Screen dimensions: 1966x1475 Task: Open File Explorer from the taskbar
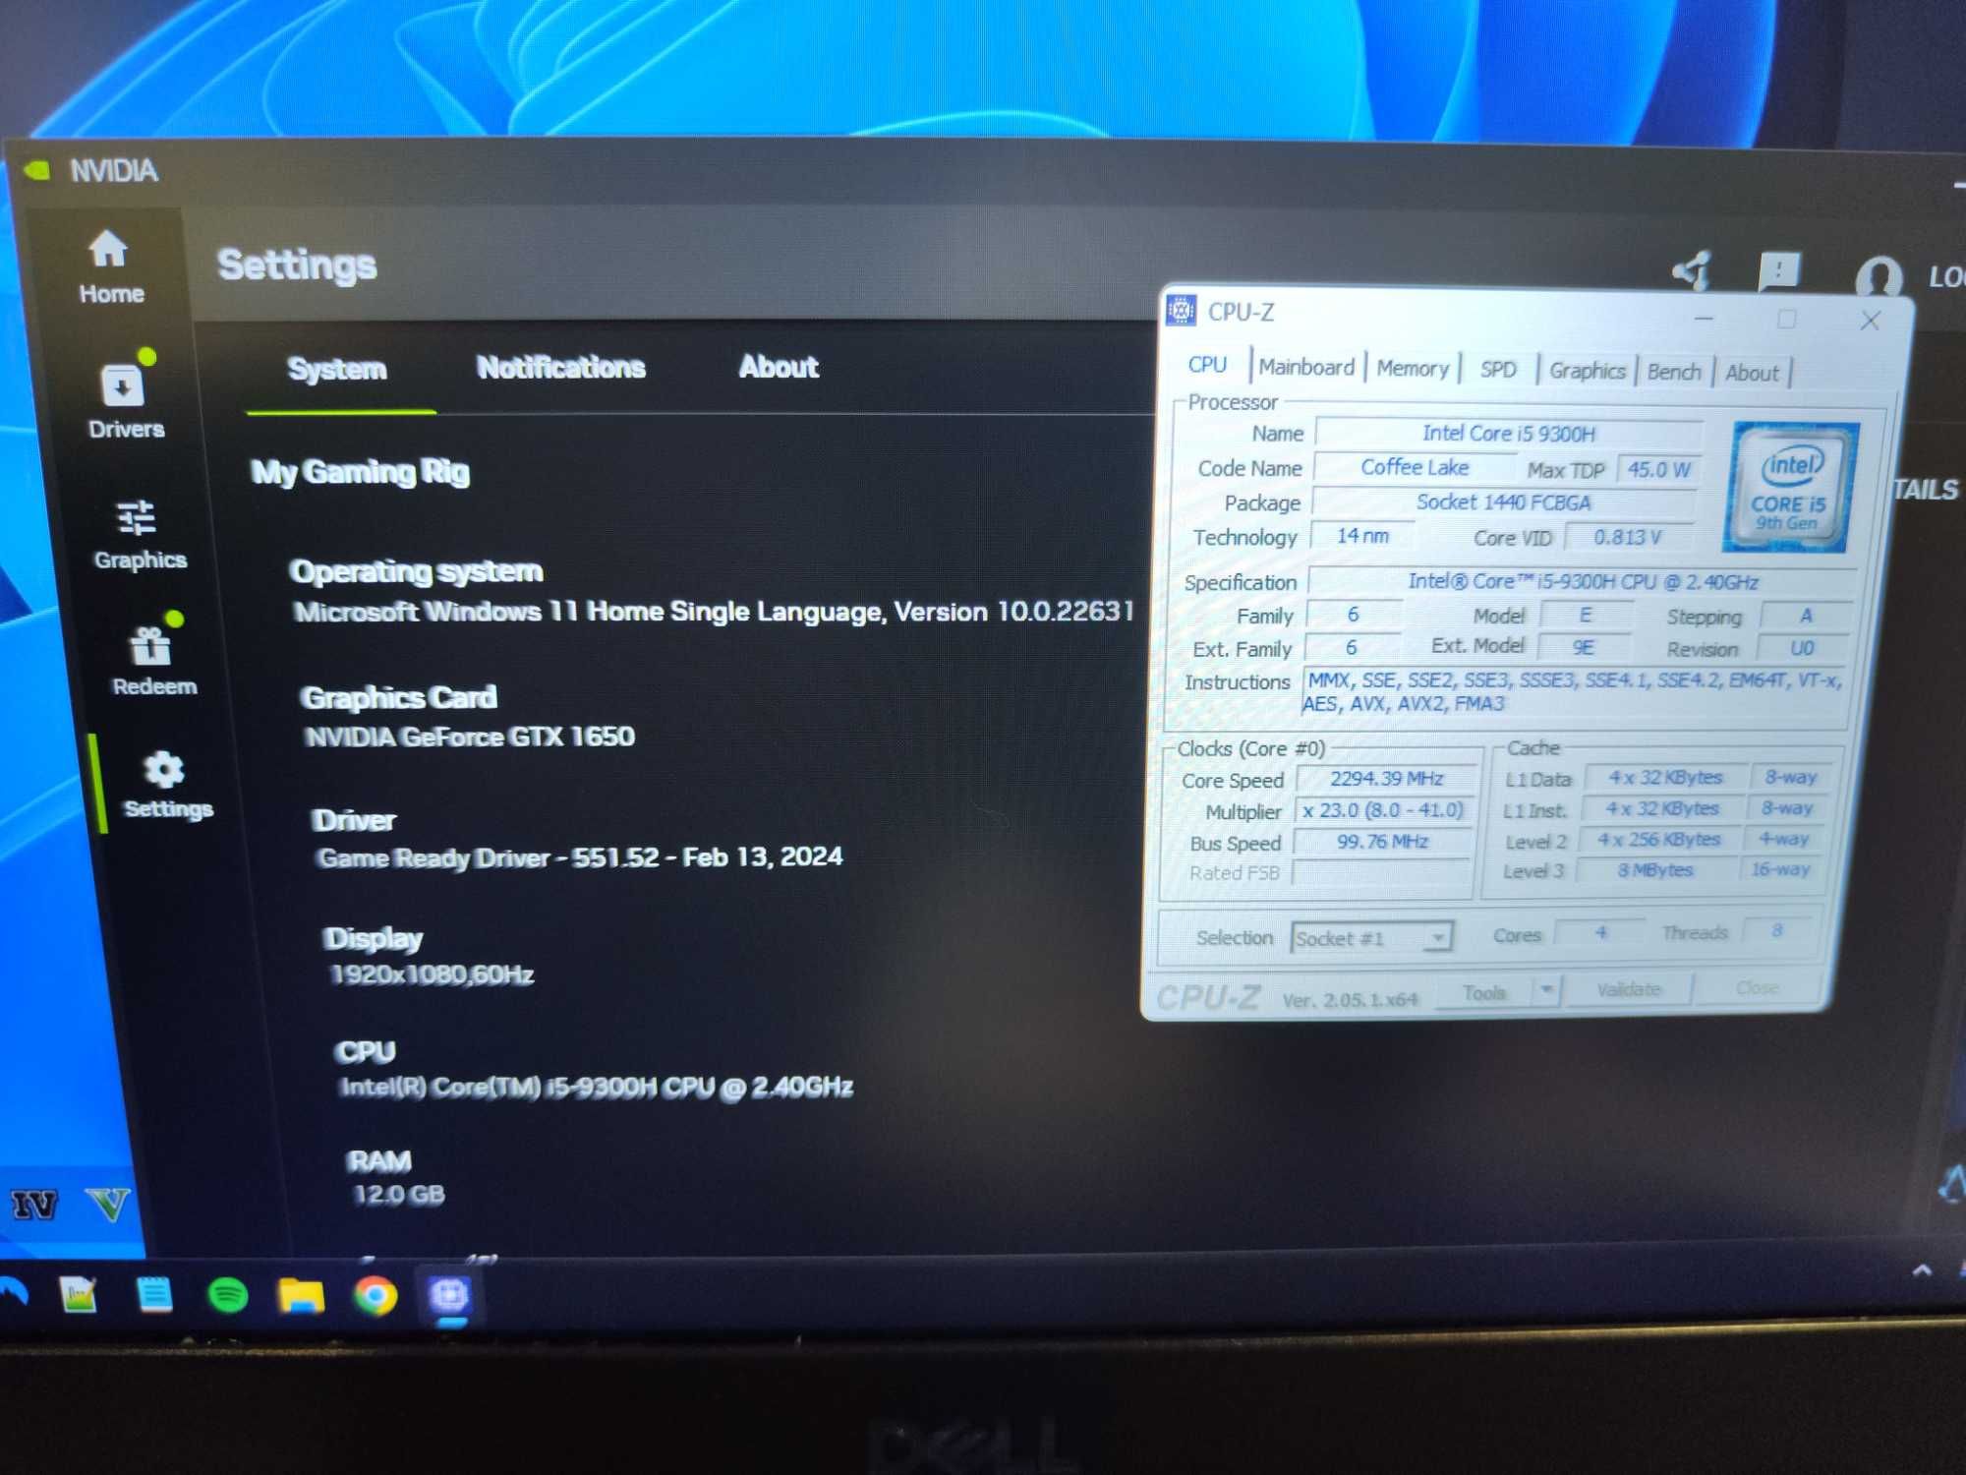pos(301,1295)
